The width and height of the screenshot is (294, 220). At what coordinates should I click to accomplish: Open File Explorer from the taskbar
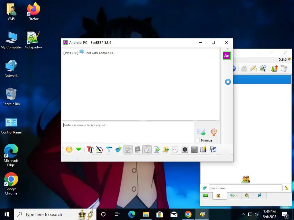click(x=146, y=214)
